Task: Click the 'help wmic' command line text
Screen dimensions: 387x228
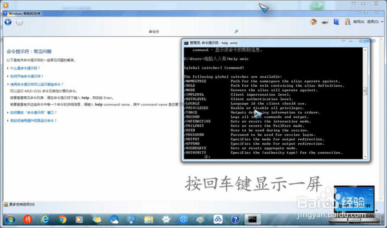Action: point(238,59)
